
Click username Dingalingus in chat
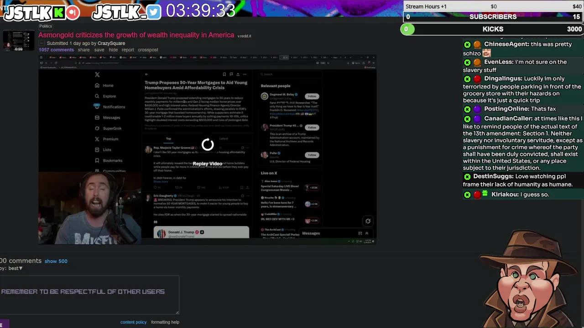pos(501,79)
